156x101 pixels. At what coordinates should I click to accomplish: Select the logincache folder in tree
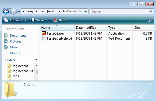coord(21,66)
